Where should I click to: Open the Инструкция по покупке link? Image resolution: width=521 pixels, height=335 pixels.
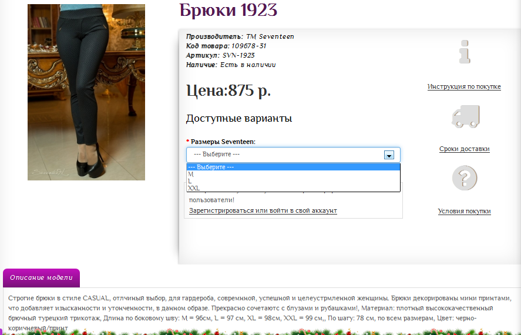click(464, 86)
